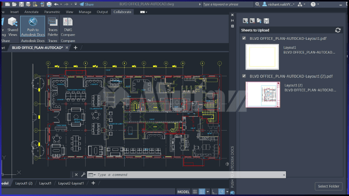Open the Traces Palette tool
The image size is (349, 196).
click(53, 26)
